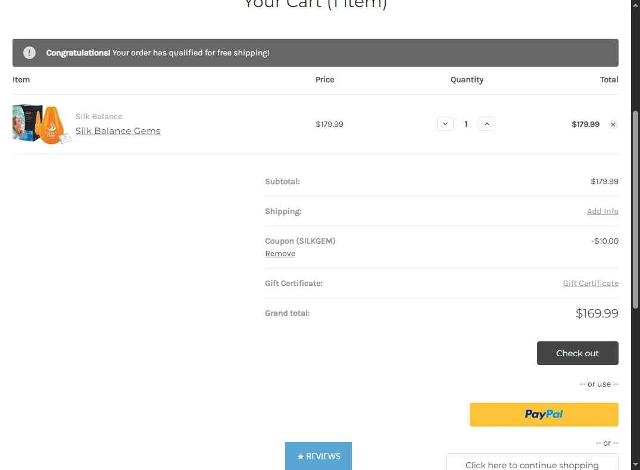Click the scrollbar down arrow
Image resolution: width=640 pixels, height=470 pixels.
coord(635,465)
